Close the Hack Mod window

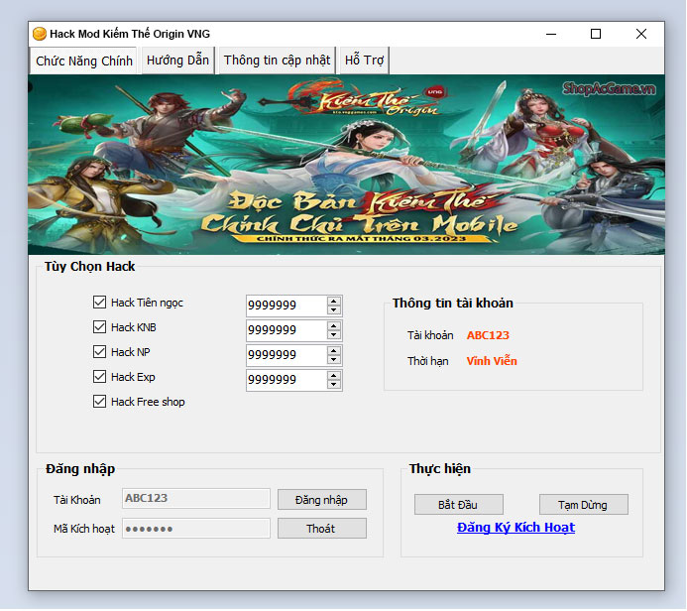tap(641, 34)
